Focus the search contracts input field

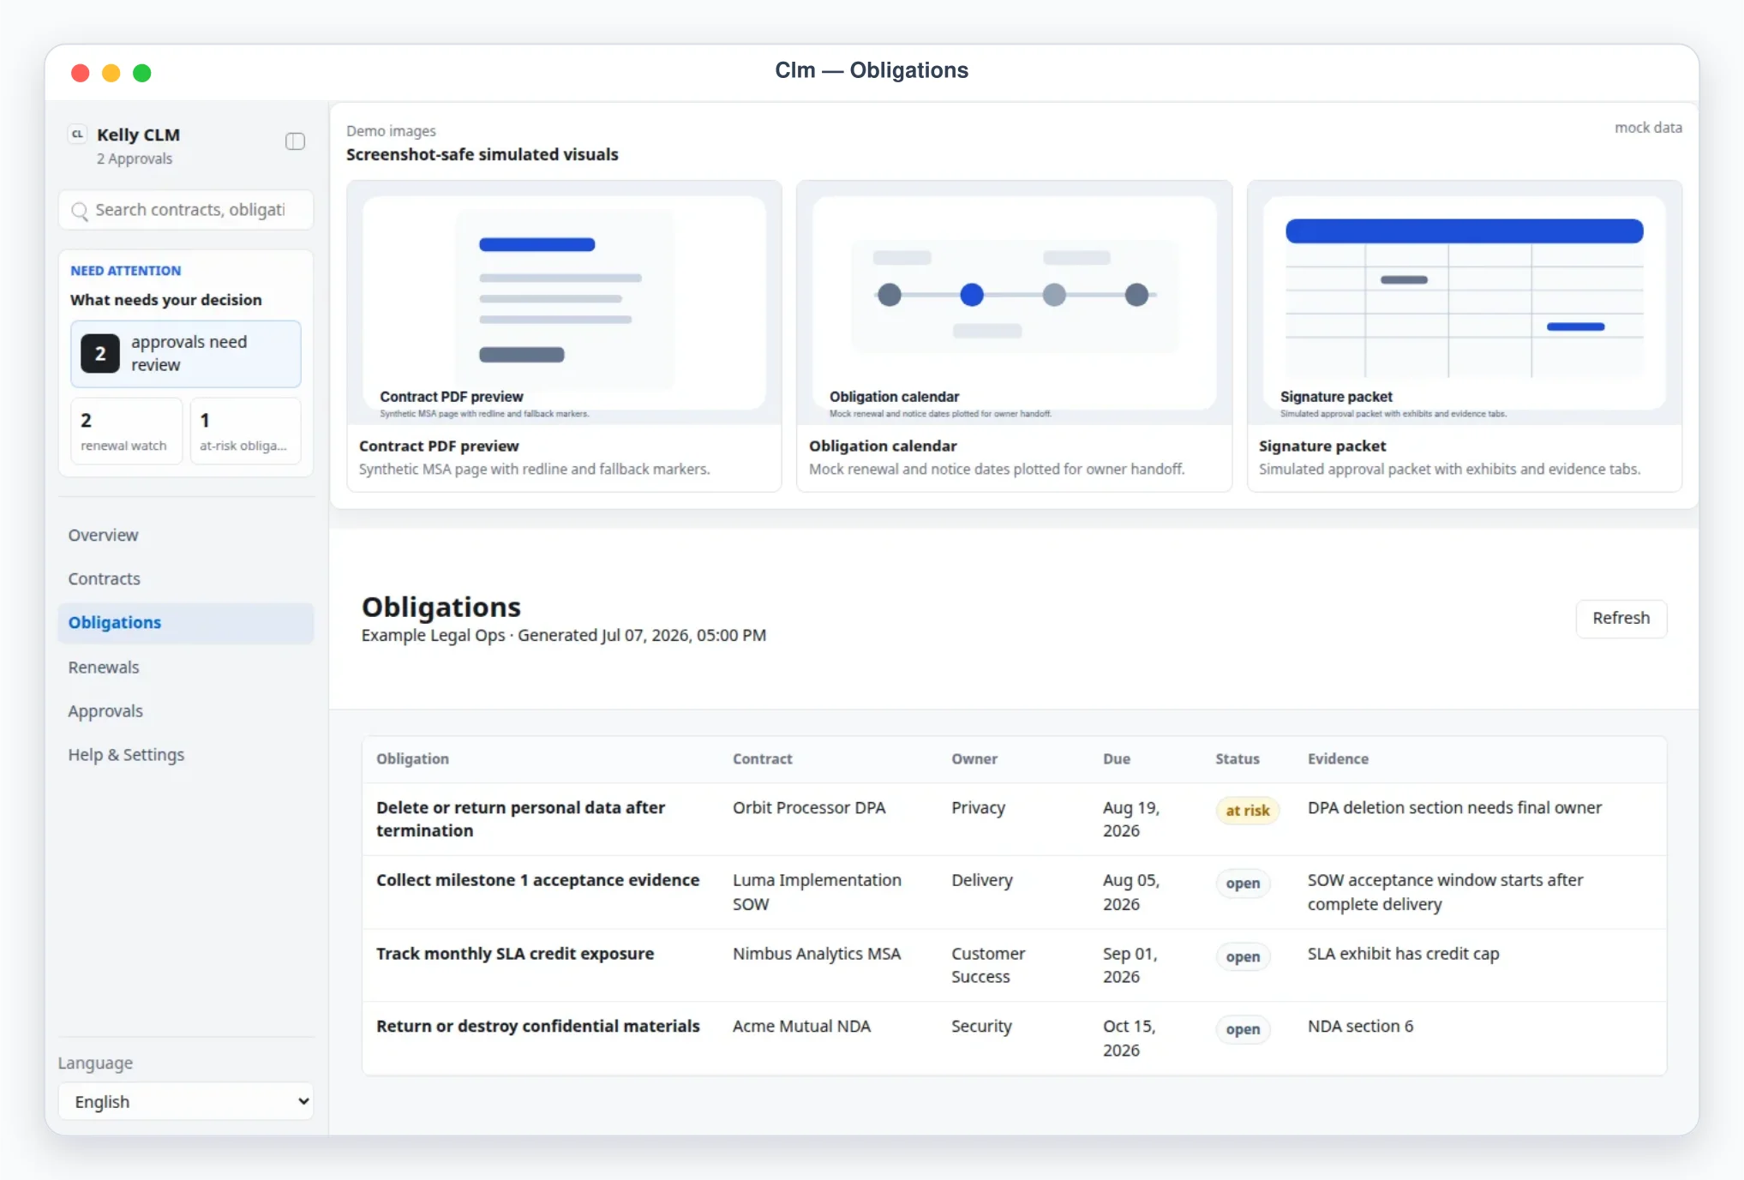pos(186,210)
